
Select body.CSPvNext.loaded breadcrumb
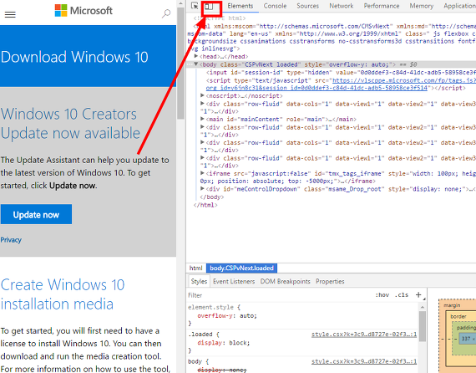click(x=241, y=268)
